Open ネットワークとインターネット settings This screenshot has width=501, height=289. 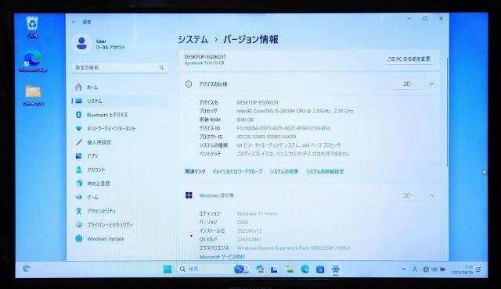point(120,128)
